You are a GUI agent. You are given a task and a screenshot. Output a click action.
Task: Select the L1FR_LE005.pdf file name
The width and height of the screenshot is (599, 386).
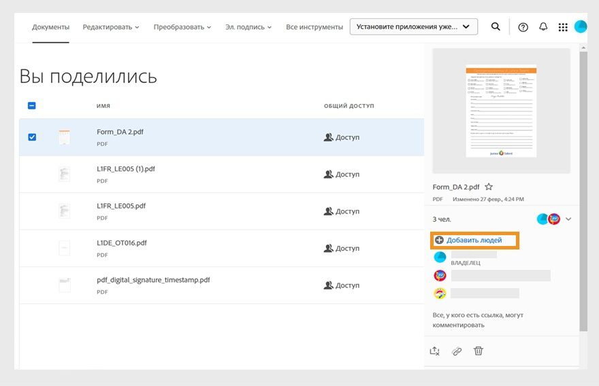point(121,206)
